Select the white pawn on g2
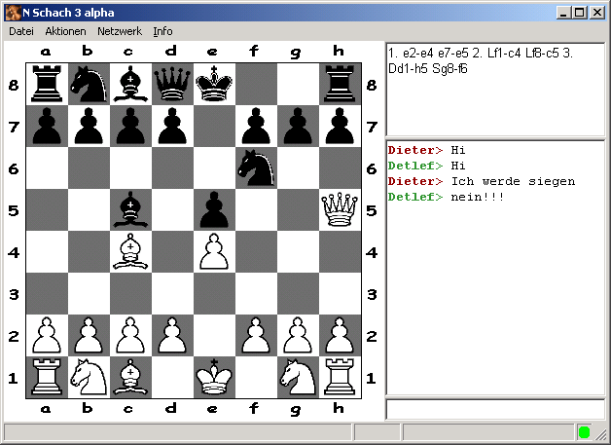The height and width of the screenshot is (445, 611). coord(298,336)
